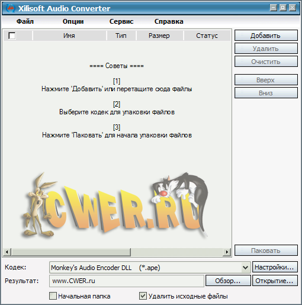Image resolution: width=302 pixels, height=305 pixels.
Task: Click the Добавить button
Action: pos(266,36)
